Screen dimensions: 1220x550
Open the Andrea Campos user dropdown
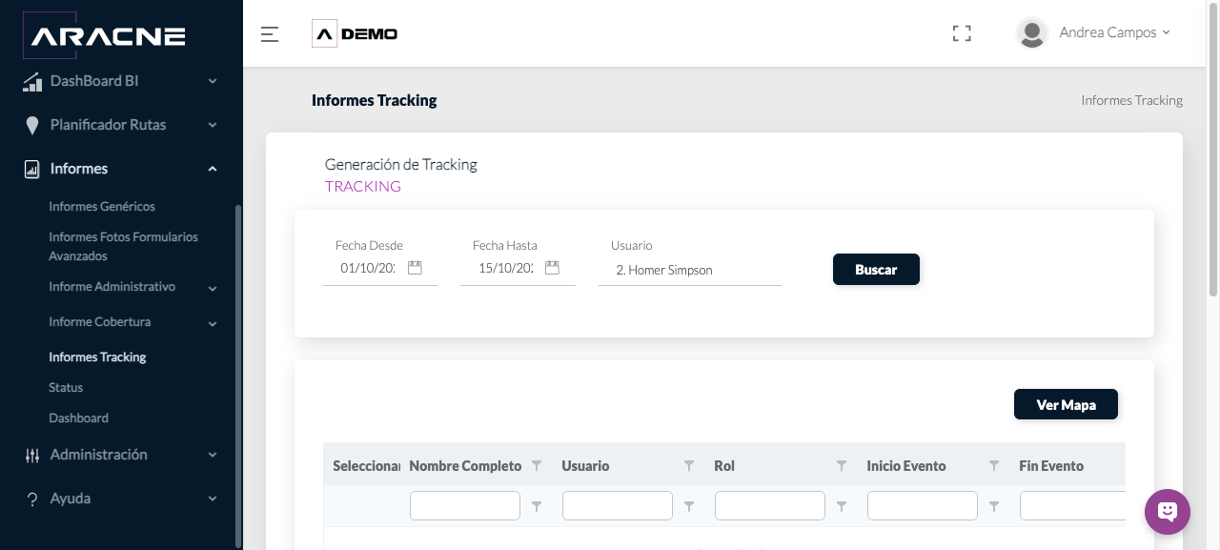point(1114,32)
